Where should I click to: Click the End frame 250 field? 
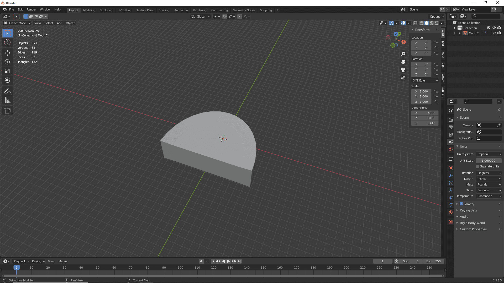coord(433,261)
